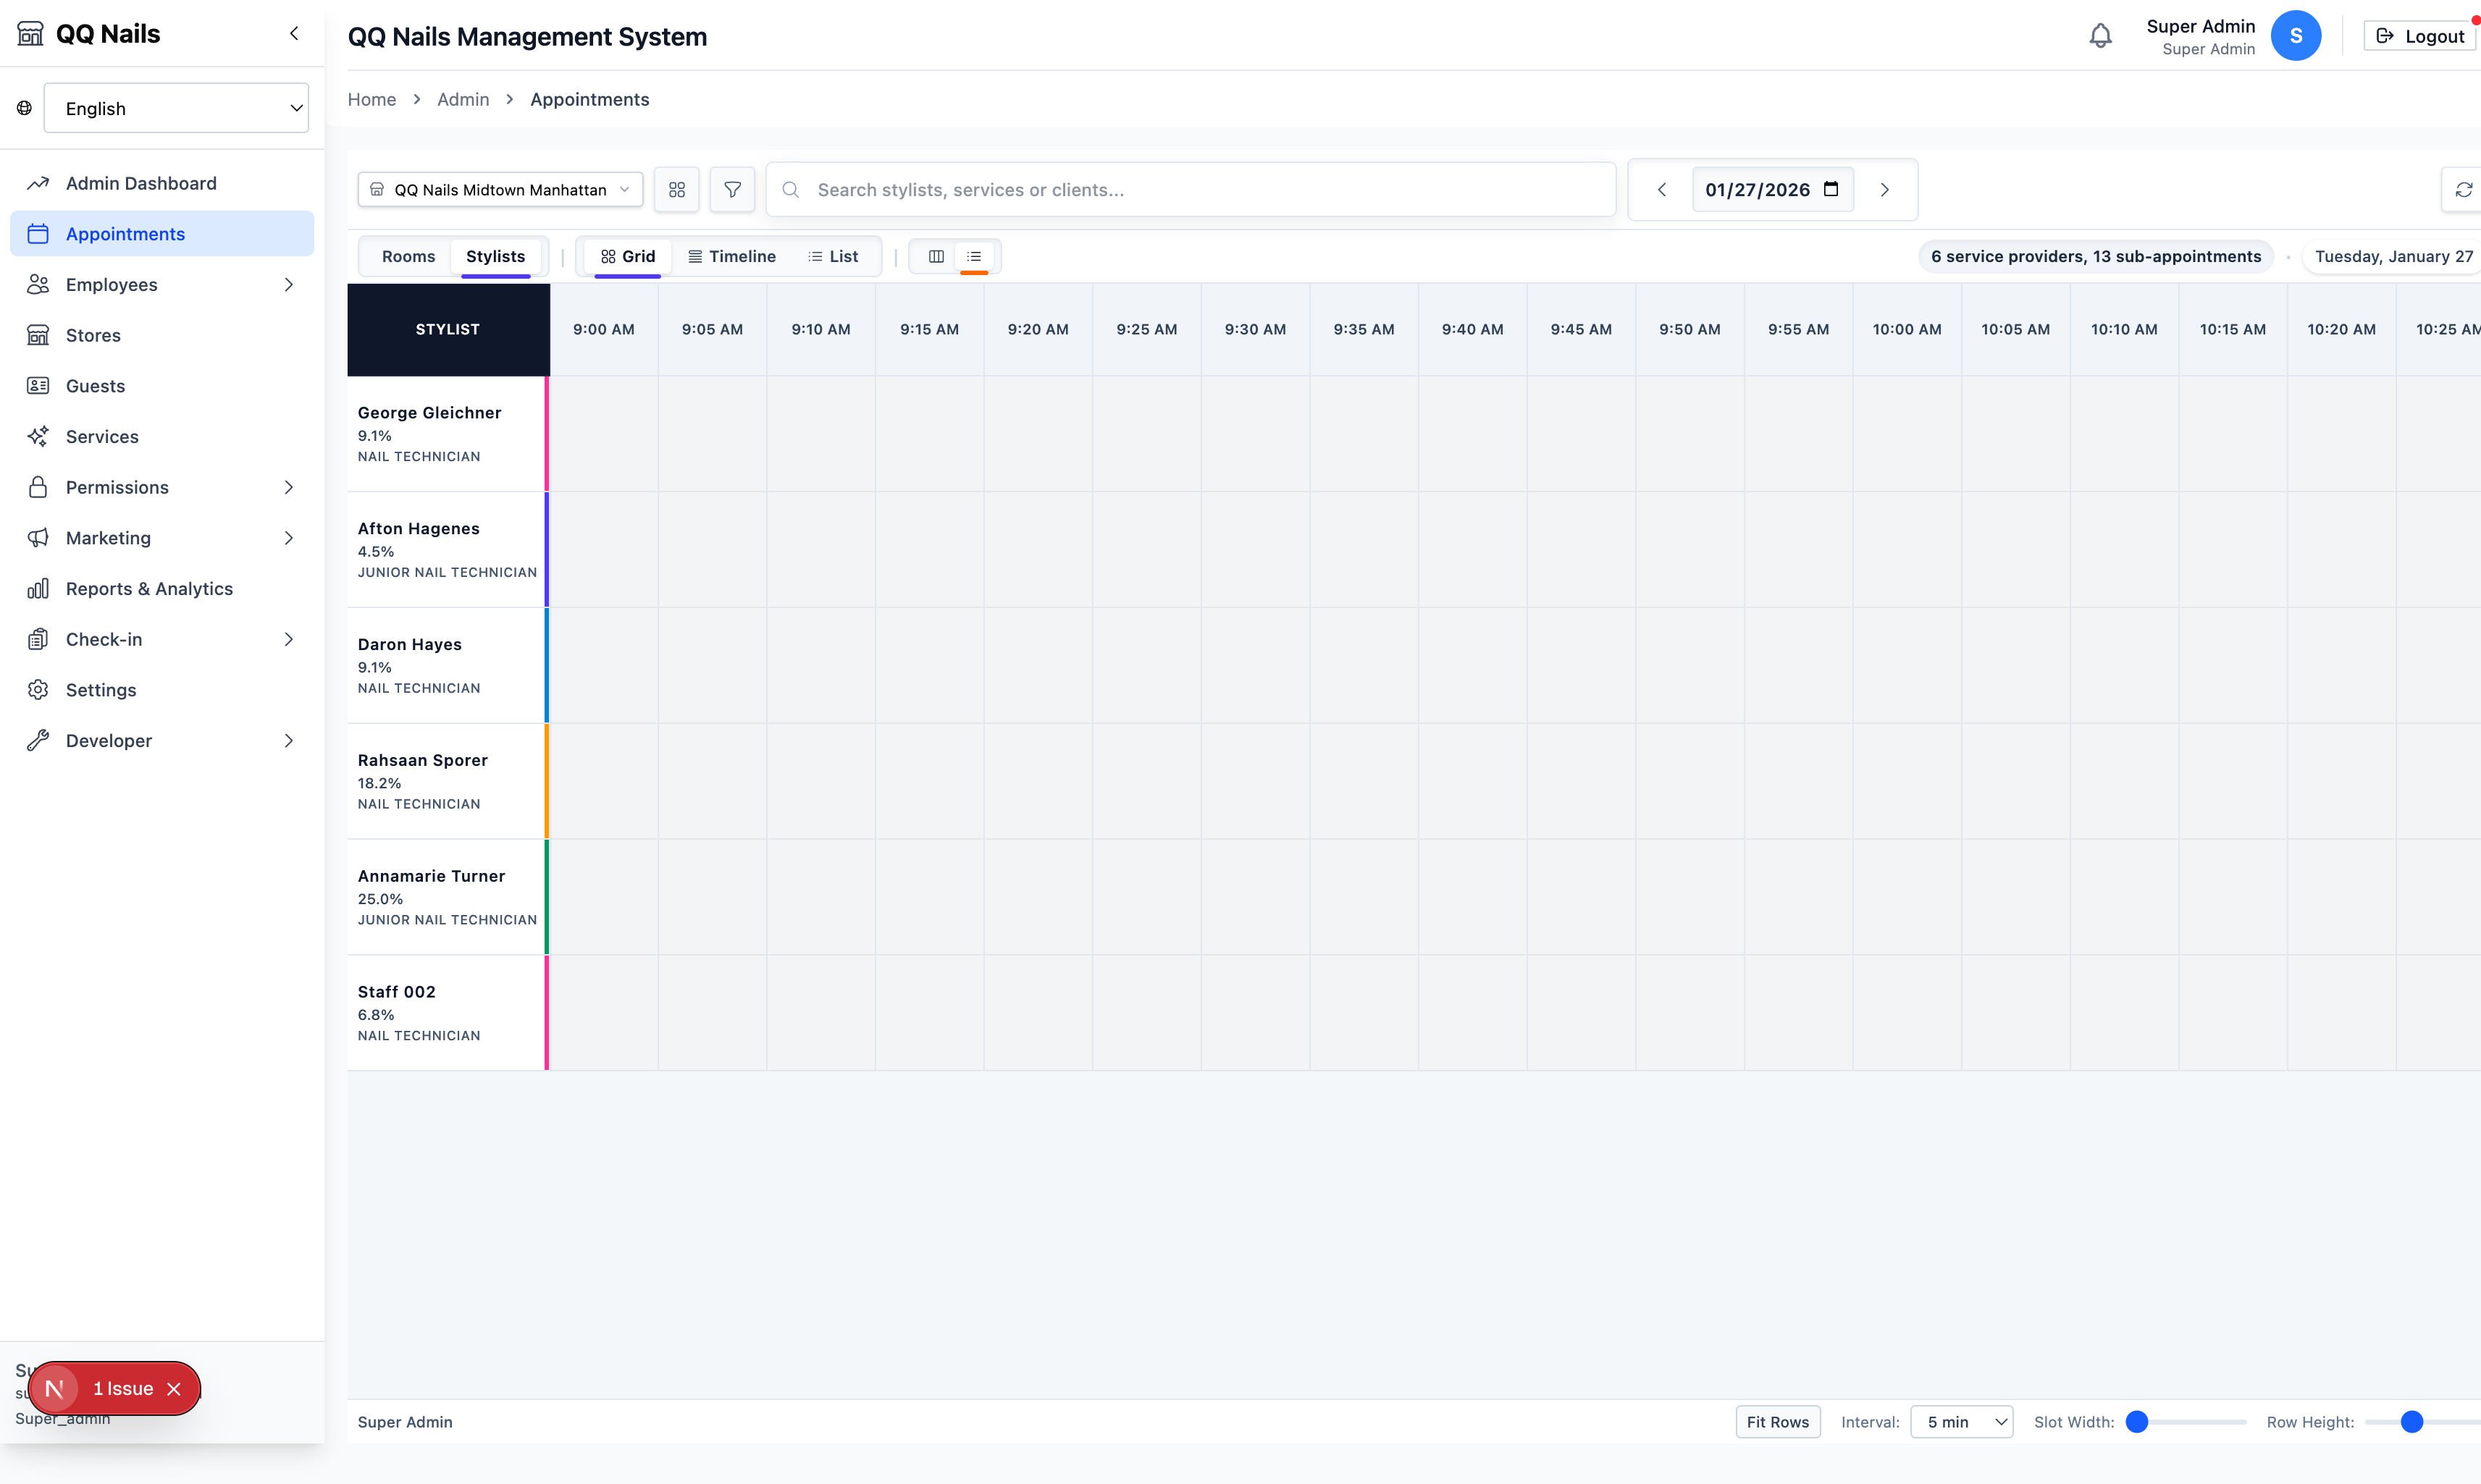Open the calendar picker icon in date field
The image size is (2481, 1484).
1831,189
